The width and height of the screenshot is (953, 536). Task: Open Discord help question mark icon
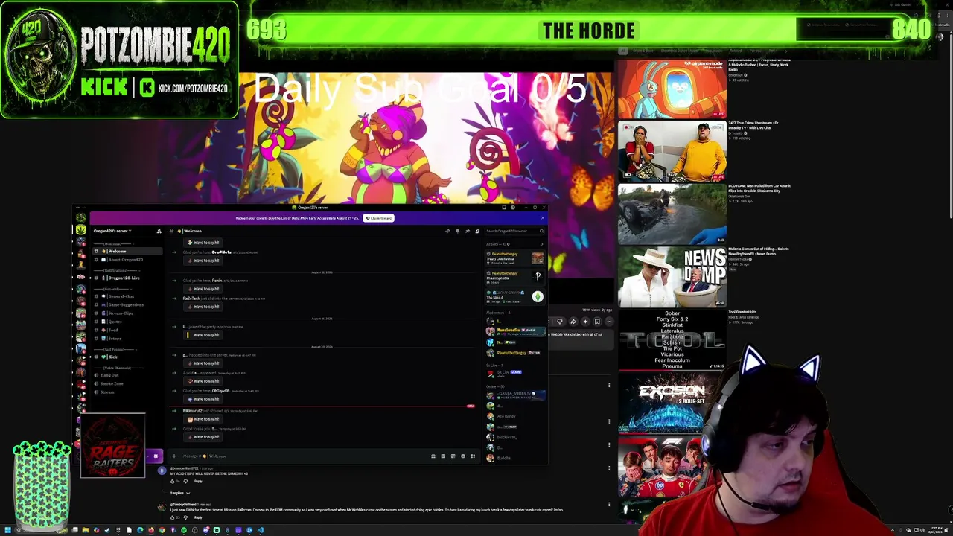click(512, 208)
